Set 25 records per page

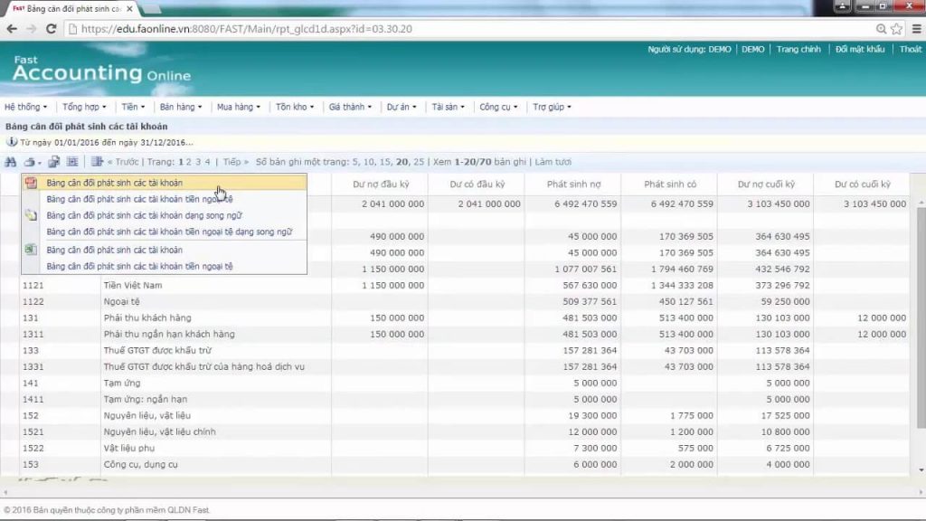[419, 162]
